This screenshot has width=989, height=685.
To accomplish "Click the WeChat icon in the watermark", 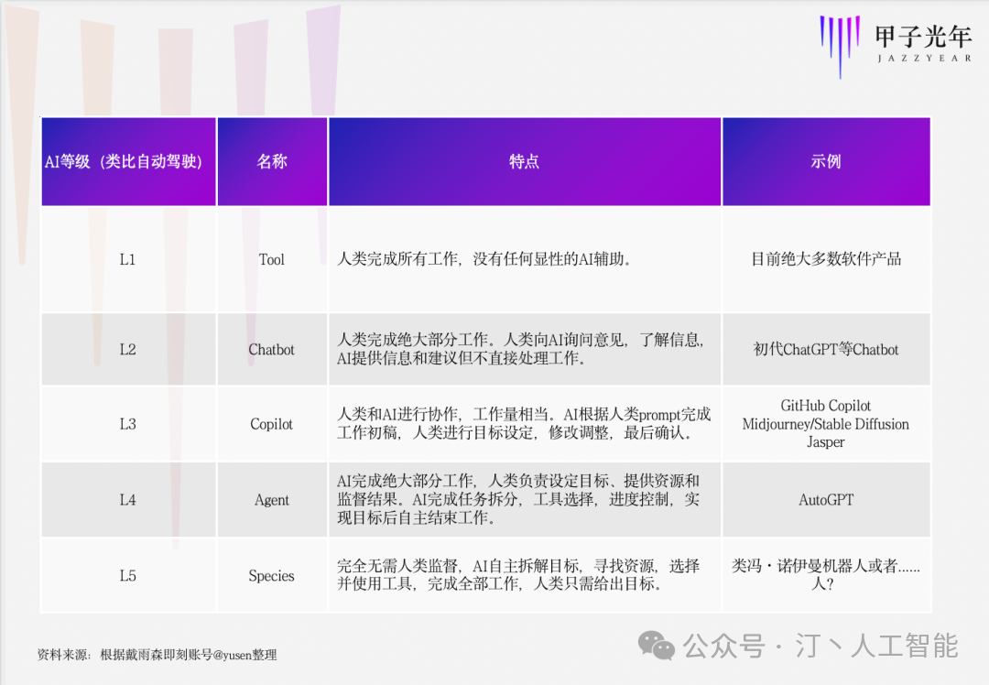I will (x=657, y=646).
